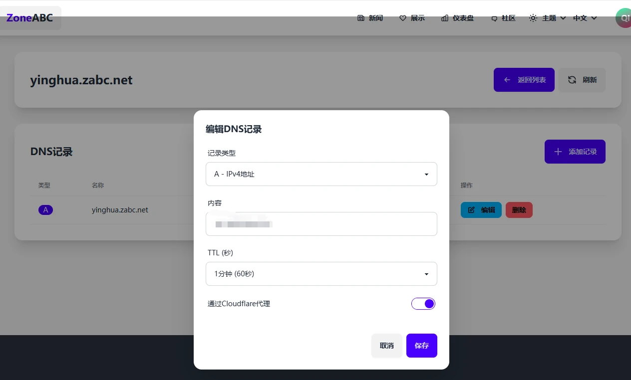The image size is (631, 380).
Task: Click the sun icon for 主题
Action: (x=533, y=18)
